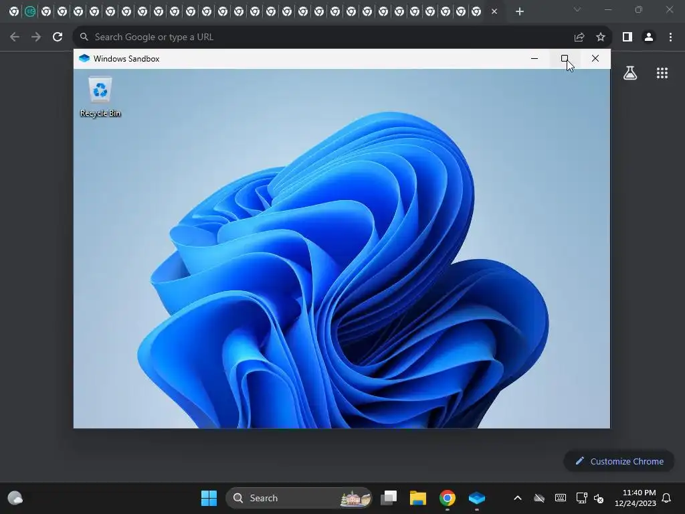Click the Chrome forward arrow
Screen dimensions: 685x514
(36, 37)
